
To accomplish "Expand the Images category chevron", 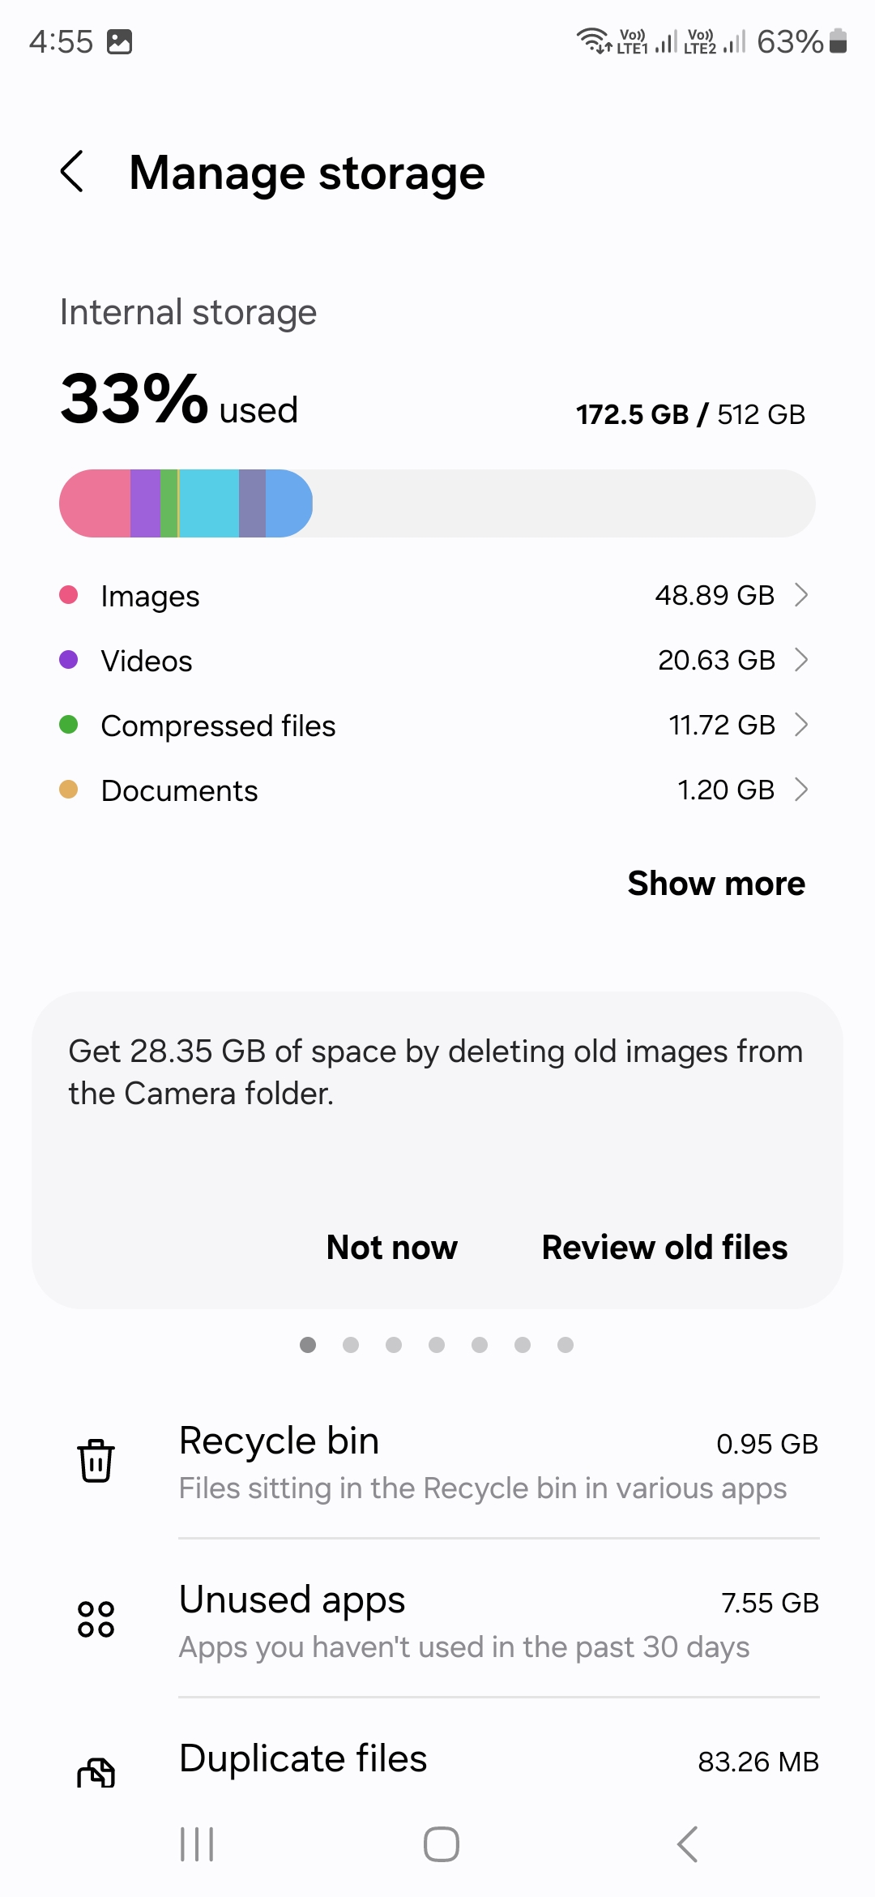I will 800,595.
